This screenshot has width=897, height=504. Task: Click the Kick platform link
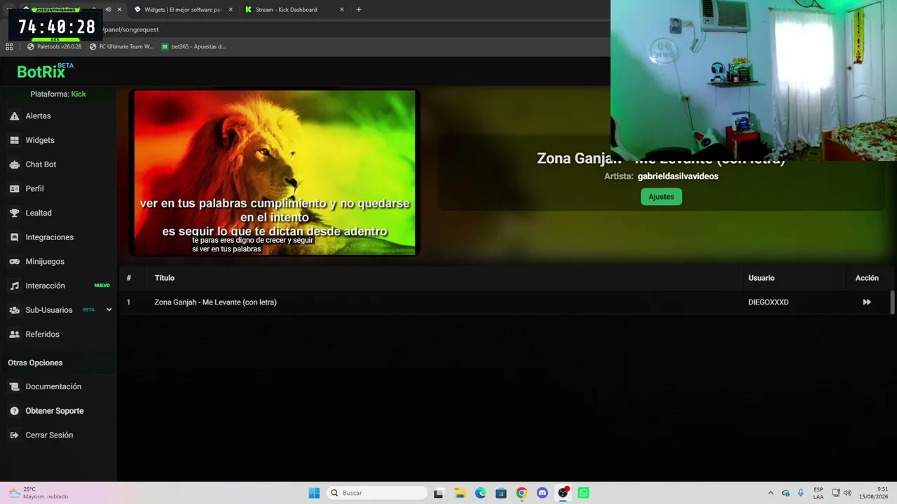click(78, 94)
